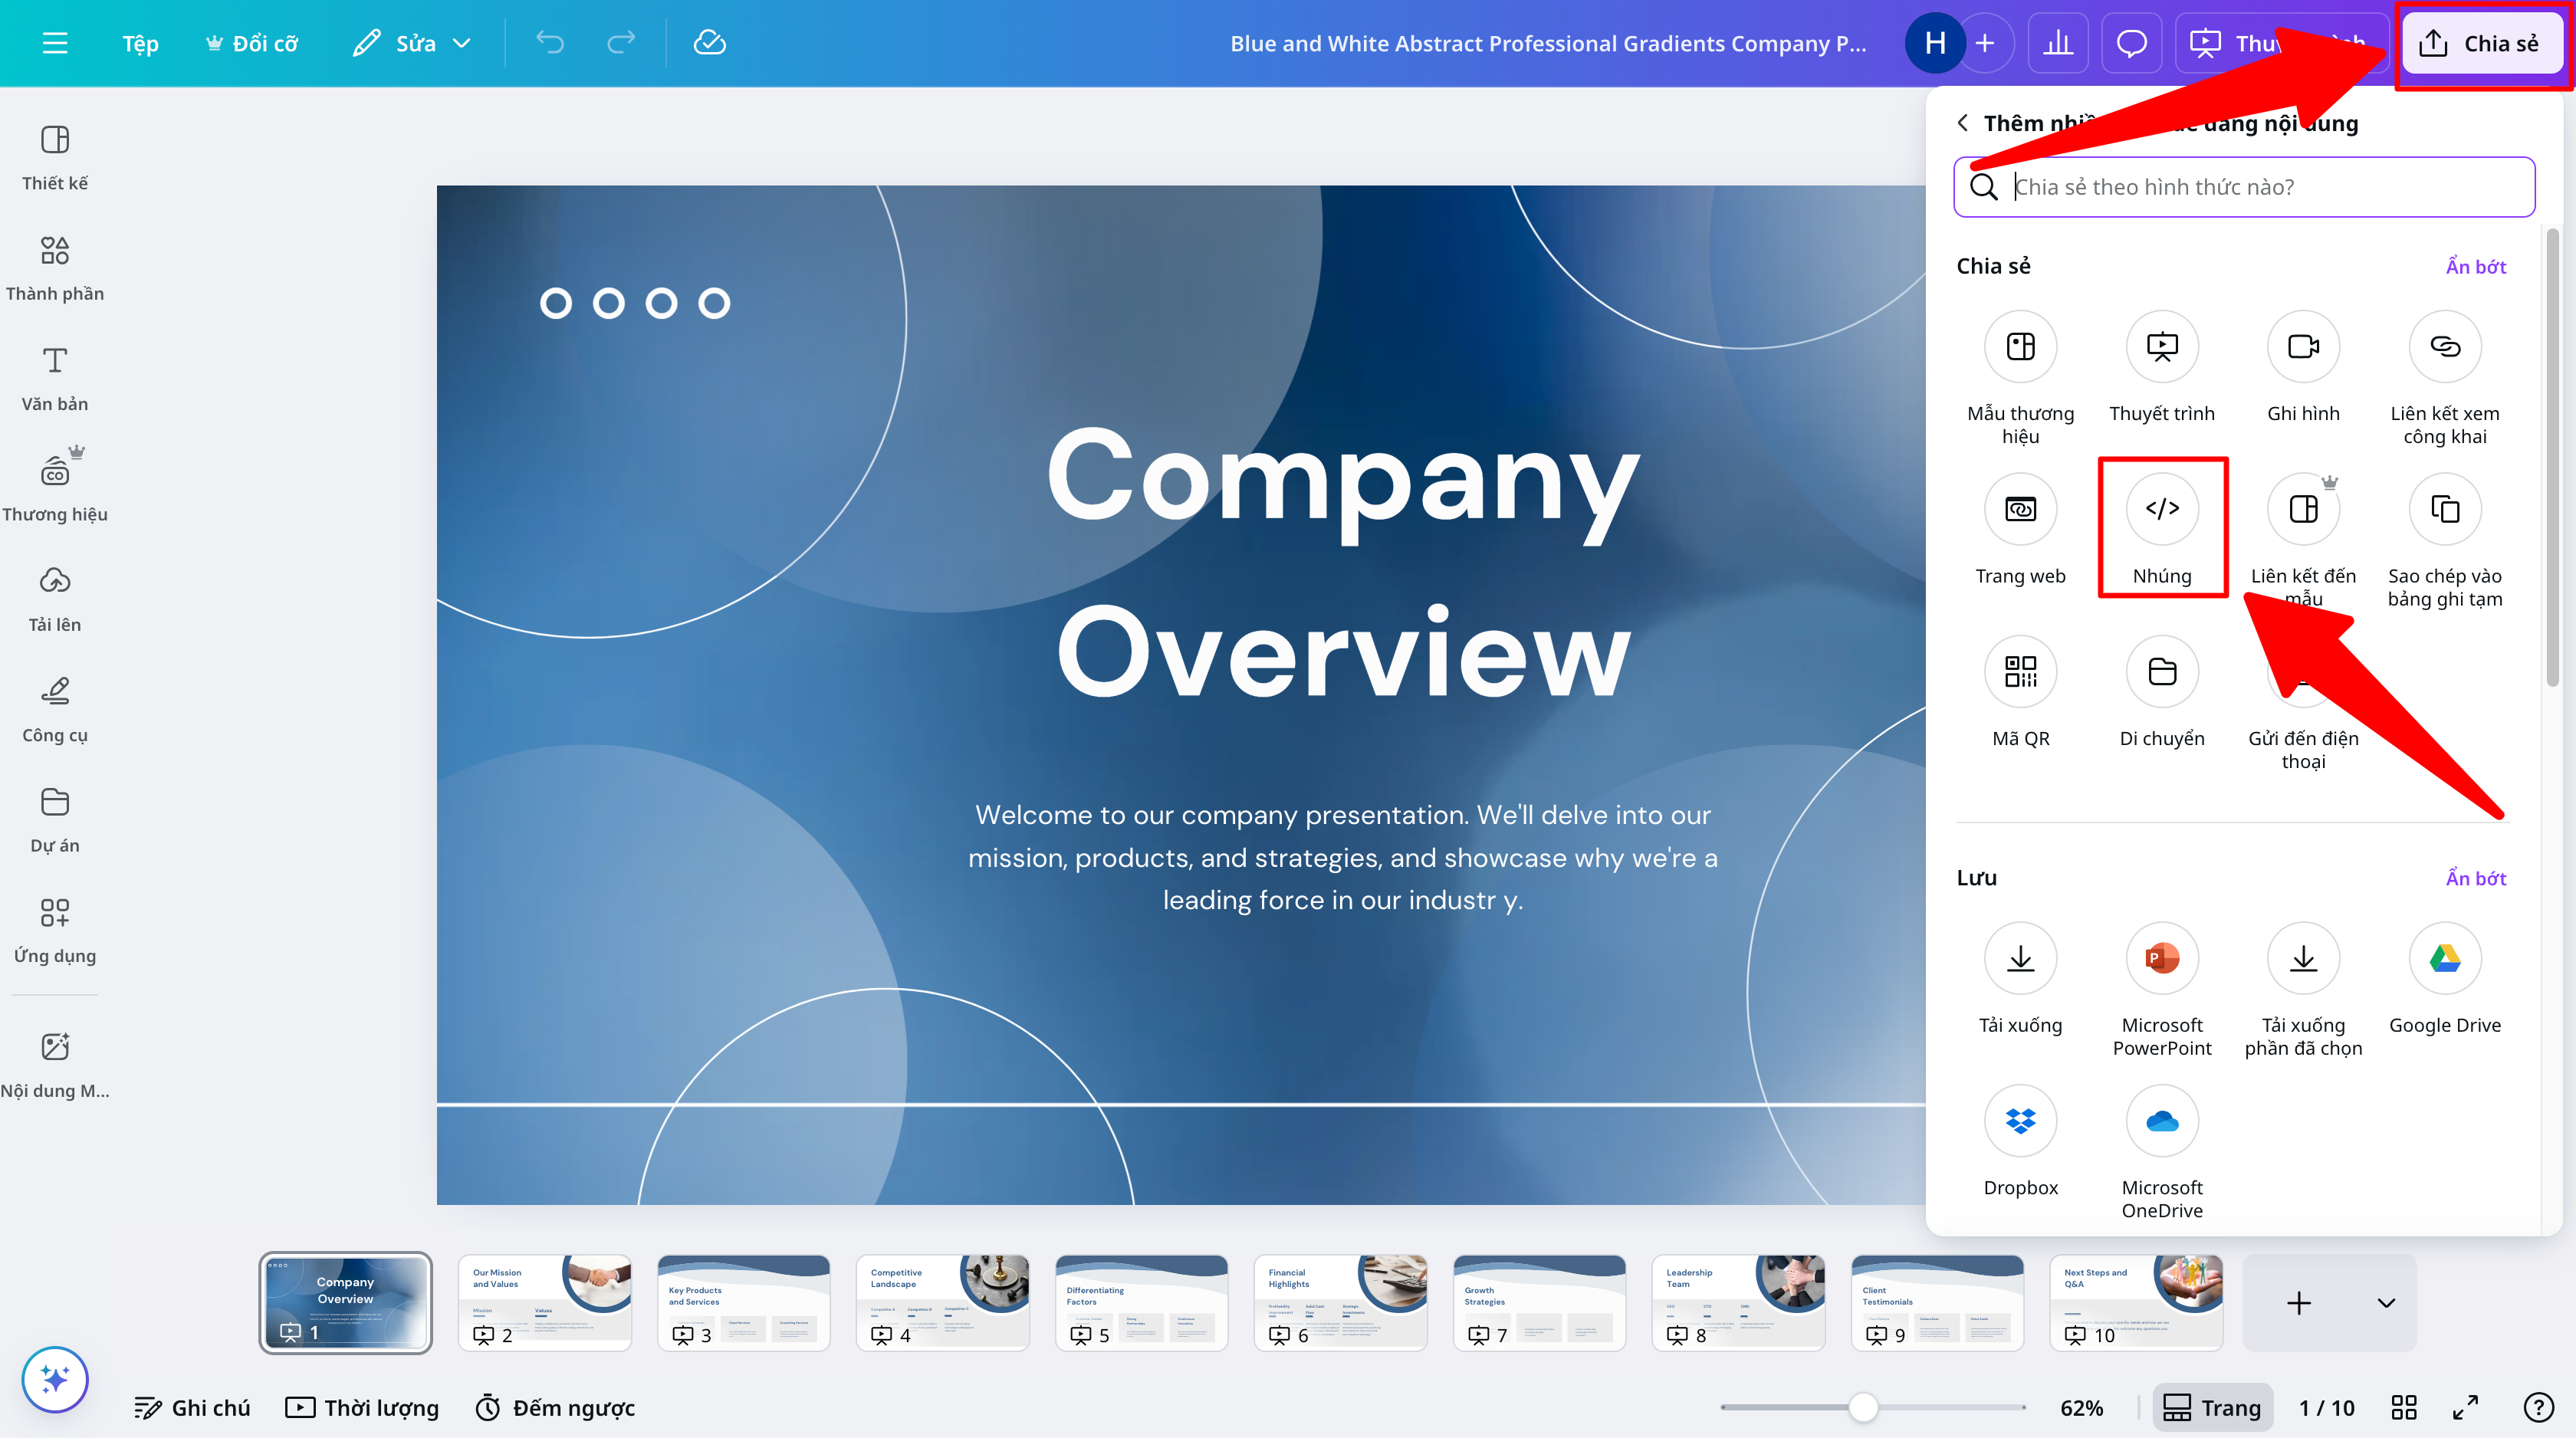Image resolution: width=2576 pixels, height=1438 pixels.
Task: Open Thành phần elements sidebar panel
Action: 55,267
